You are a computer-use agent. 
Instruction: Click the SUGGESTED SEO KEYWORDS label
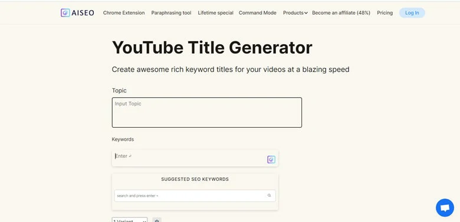pyautogui.click(x=195, y=179)
